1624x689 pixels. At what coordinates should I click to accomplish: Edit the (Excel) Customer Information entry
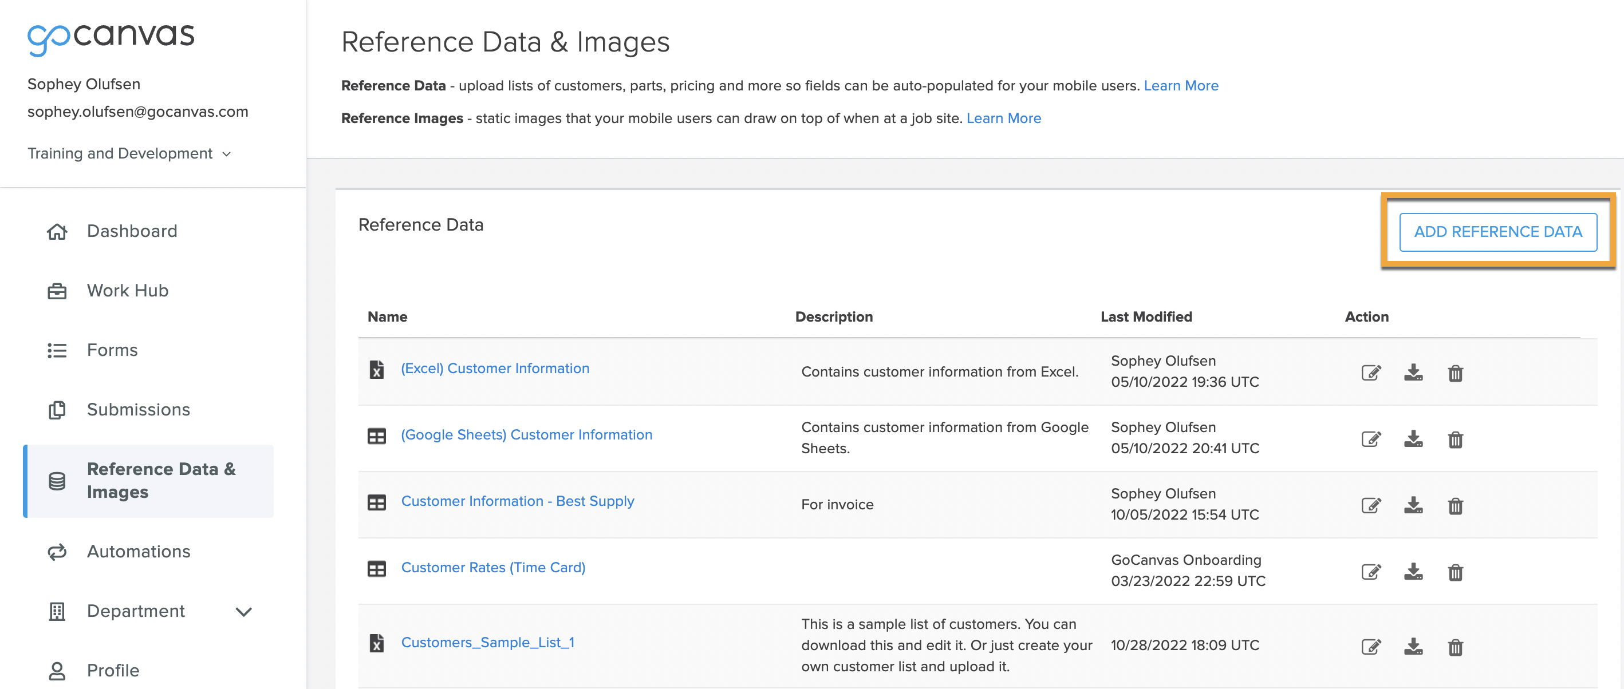[1370, 373]
